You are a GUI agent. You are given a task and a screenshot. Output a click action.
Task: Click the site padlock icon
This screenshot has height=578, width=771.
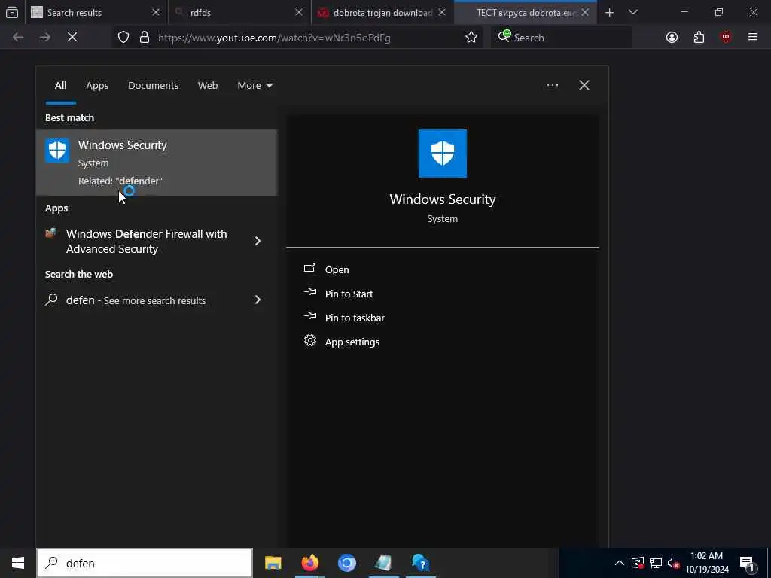[x=144, y=38]
